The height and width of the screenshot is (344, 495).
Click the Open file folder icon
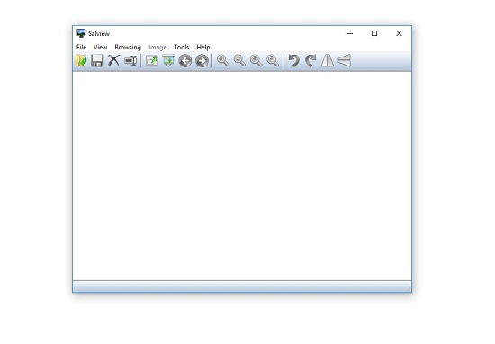click(x=81, y=60)
